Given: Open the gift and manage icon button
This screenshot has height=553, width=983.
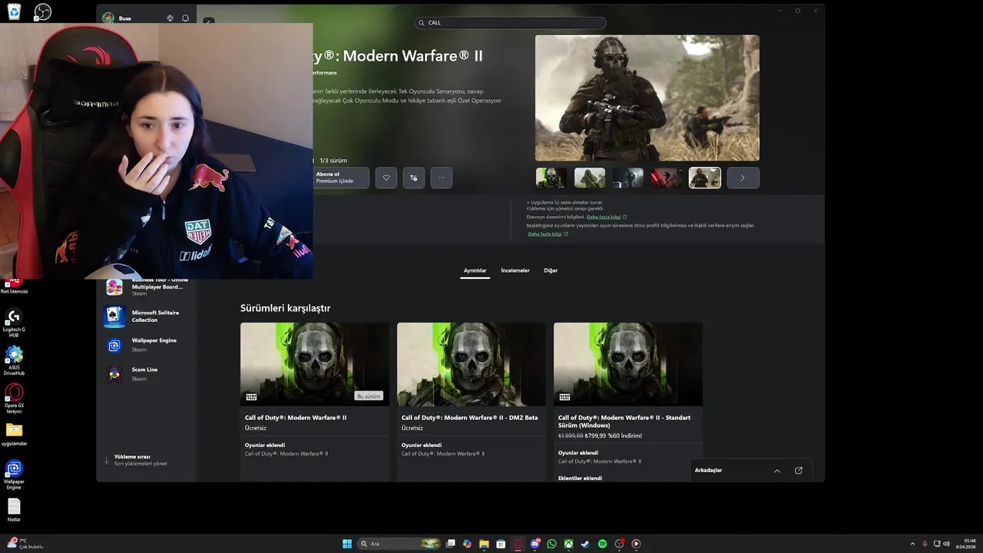Looking at the screenshot, I should (x=414, y=177).
